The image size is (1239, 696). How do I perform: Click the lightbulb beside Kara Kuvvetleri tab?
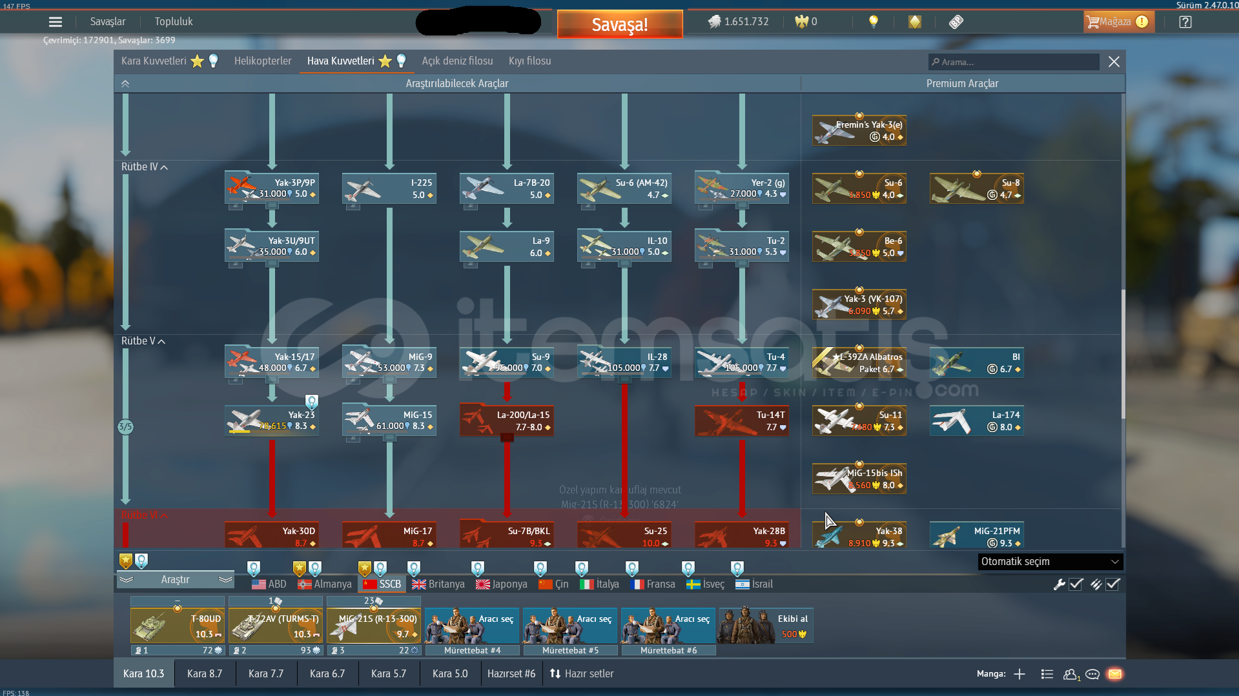pos(214,61)
